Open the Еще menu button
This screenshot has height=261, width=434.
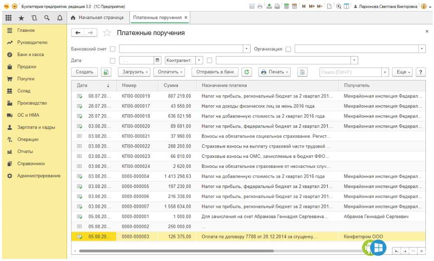click(403, 72)
